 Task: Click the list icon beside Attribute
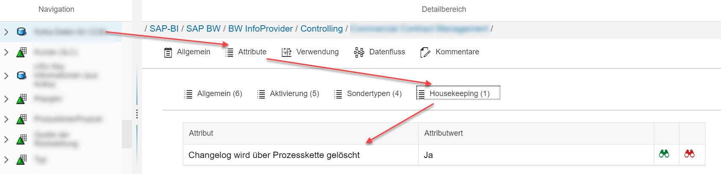229,52
